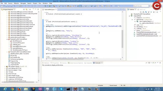Open the Refactor menu
This screenshot has height=91, width=163.
coord(16,3)
